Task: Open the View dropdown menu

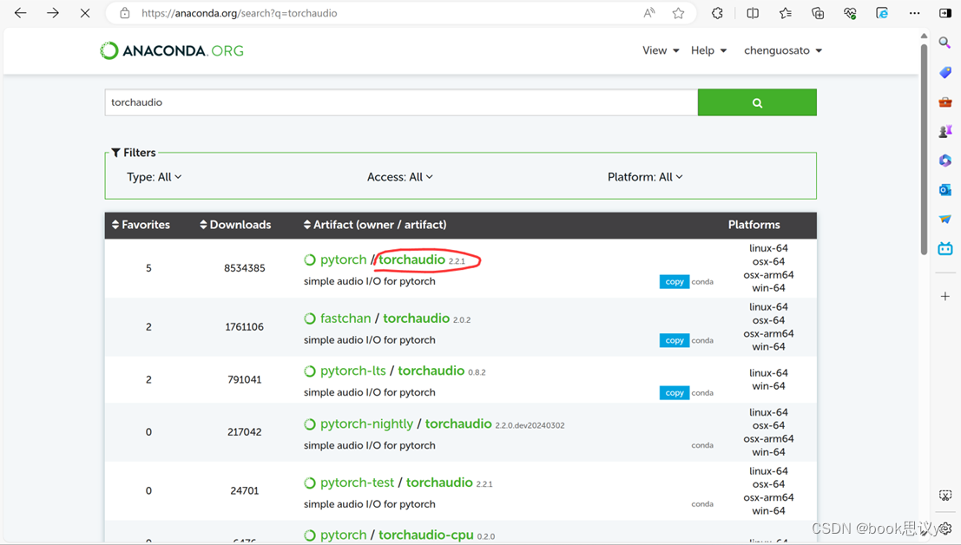Action: (661, 50)
